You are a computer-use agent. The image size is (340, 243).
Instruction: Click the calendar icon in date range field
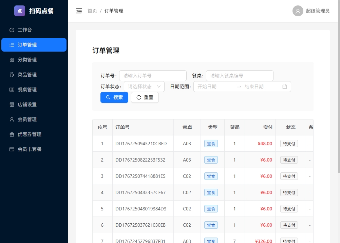285,87
